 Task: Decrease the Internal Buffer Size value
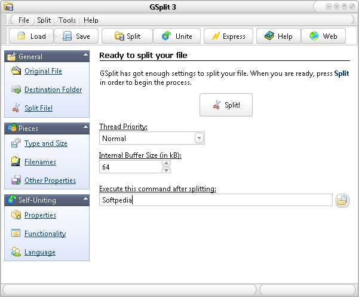coord(167,170)
